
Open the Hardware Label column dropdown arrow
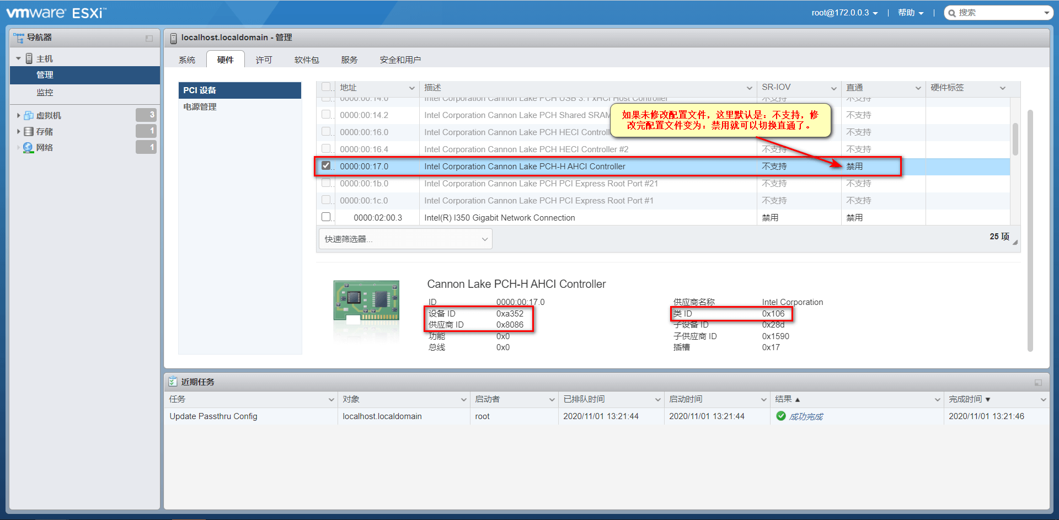pos(1002,88)
